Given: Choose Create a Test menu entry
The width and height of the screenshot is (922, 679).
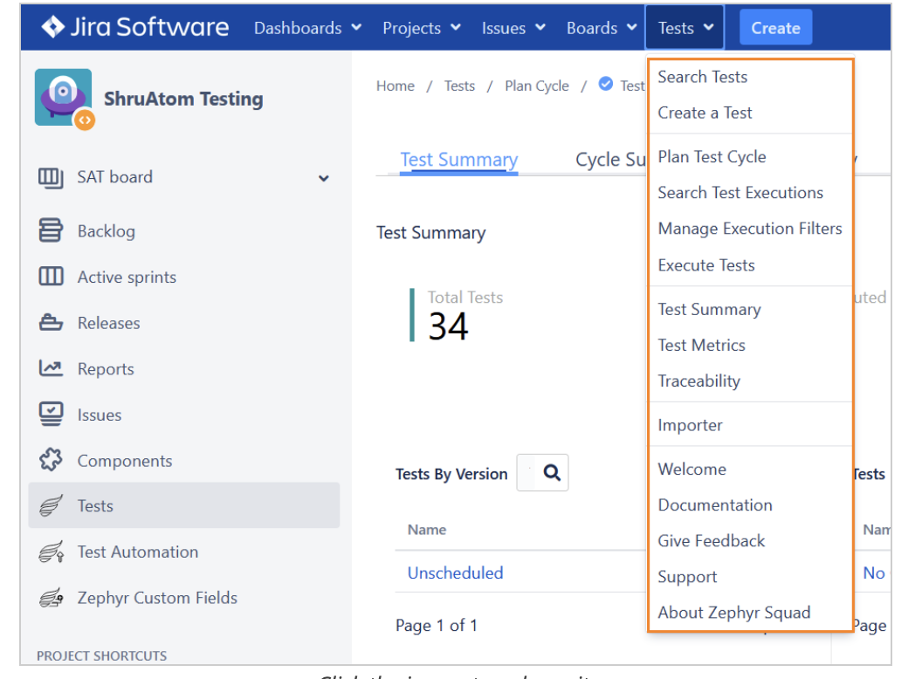Looking at the screenshot, I should pyautogui.click(x=705, y=113).
